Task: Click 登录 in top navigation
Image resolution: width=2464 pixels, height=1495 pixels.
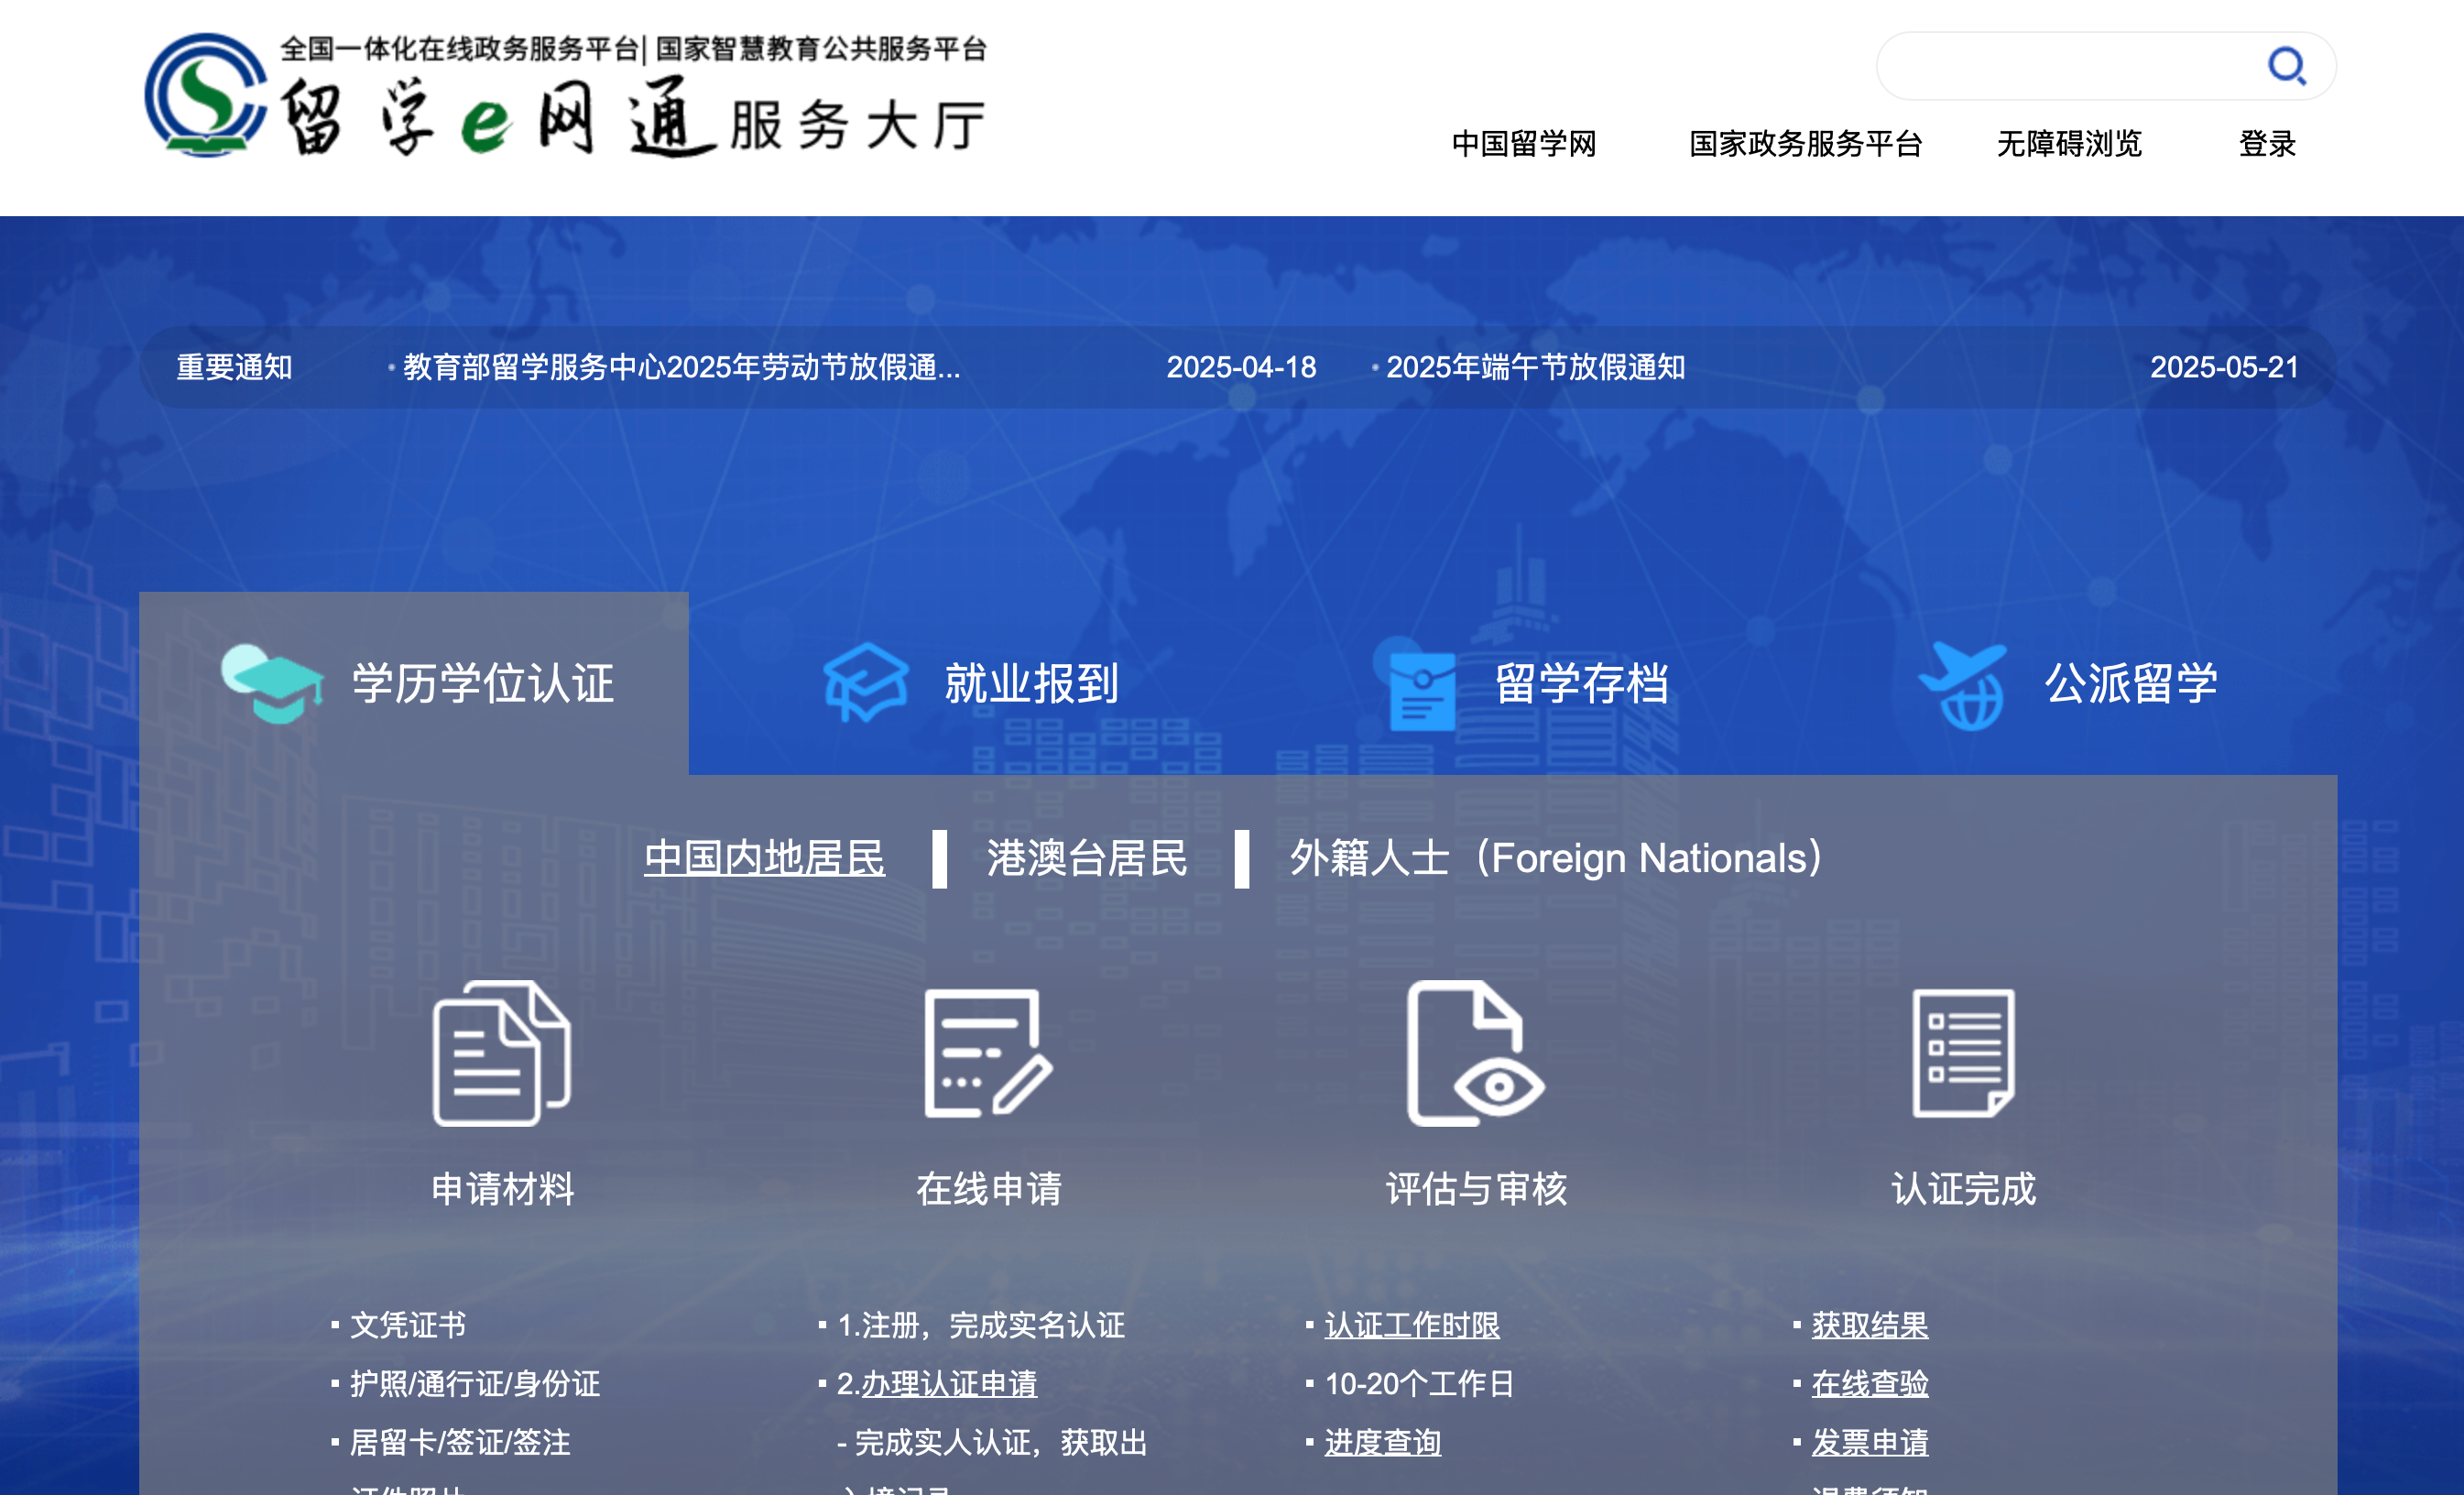Action: click(x=2266, y=144)
